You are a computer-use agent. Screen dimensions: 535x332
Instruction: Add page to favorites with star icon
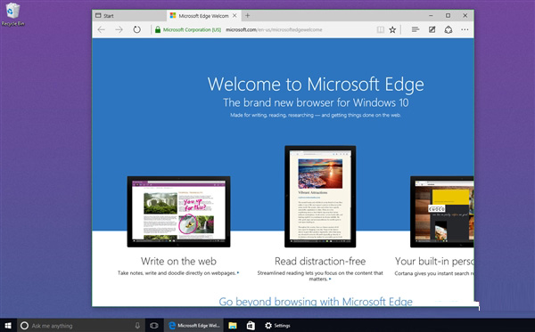392,29
